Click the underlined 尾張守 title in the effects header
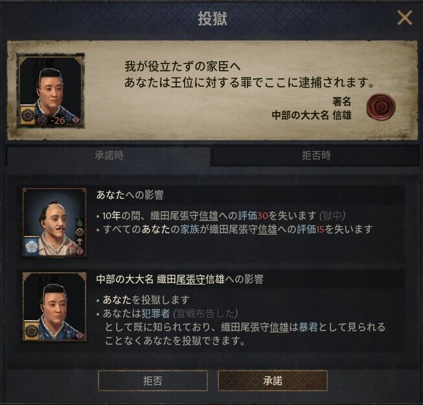This screenshot has width=423, height=405. click(x=190, y=279)
